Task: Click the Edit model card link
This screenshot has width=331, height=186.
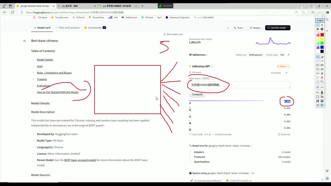Action: point(173,34)
